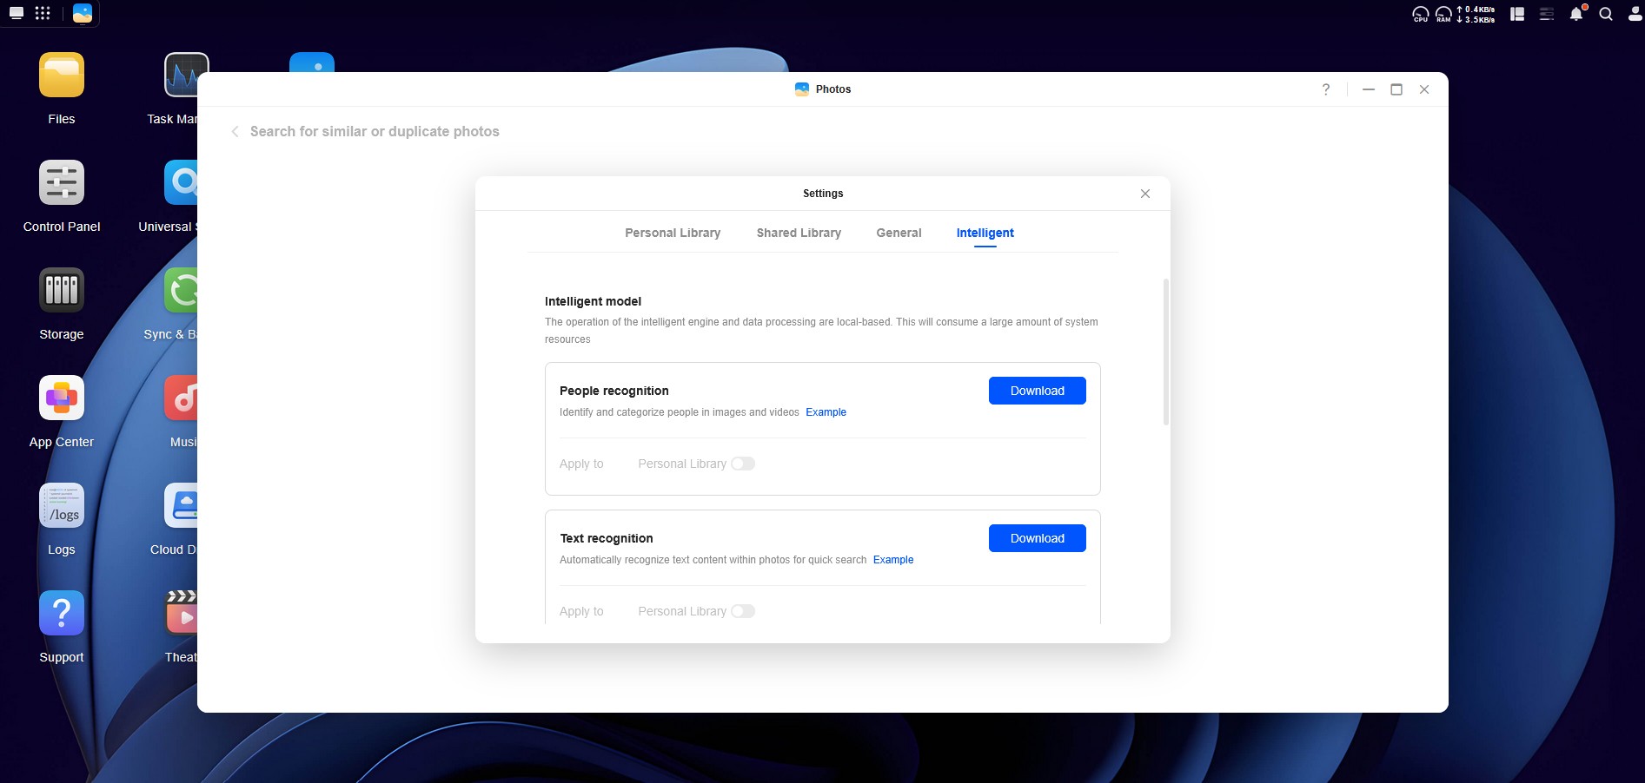
Task: Click the search magnifier in top bar
Action: 1606,14
